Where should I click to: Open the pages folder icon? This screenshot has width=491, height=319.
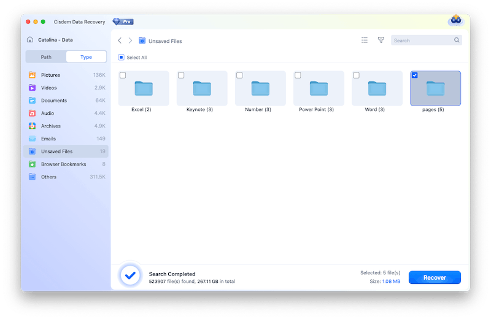pyautogui.click(x=436, y=88)
